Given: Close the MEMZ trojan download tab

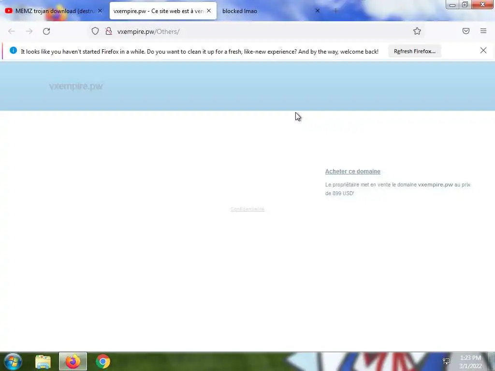Looking at the screenshot, I should click(x=100, y=11).
